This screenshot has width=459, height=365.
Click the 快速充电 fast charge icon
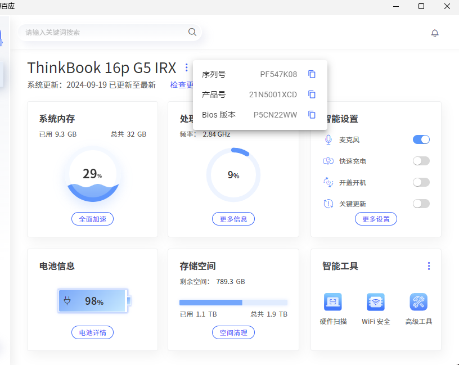click(x=328, y=161)
